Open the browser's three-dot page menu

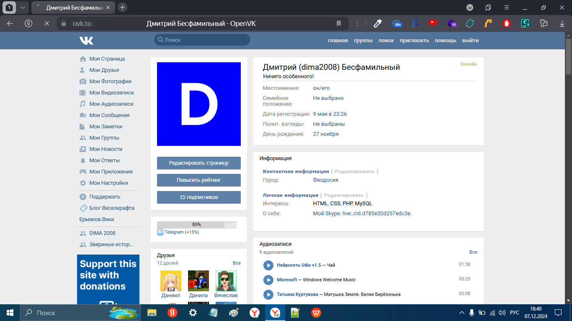(x=357, y=23)
